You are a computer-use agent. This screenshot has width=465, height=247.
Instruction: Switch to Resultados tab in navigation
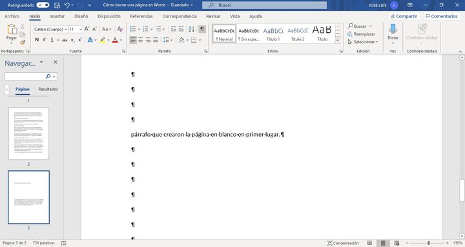[x=48, y=89]
